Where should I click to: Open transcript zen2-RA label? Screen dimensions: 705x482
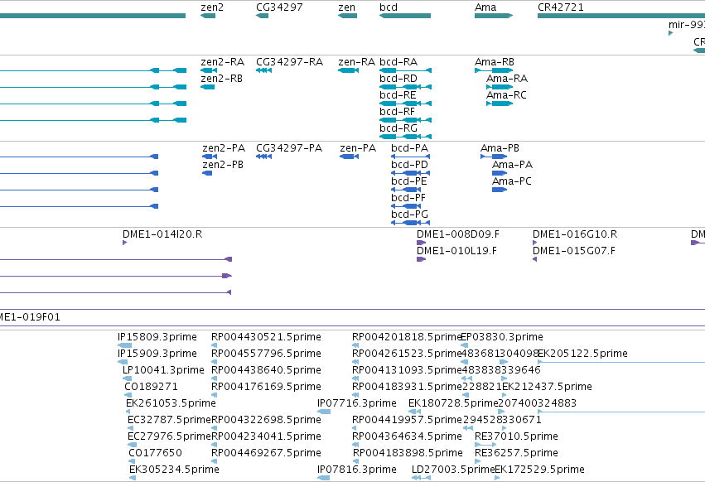pos(223,61)
